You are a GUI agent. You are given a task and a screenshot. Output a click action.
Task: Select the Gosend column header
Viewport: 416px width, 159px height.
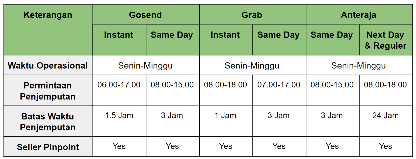[146, 14]
